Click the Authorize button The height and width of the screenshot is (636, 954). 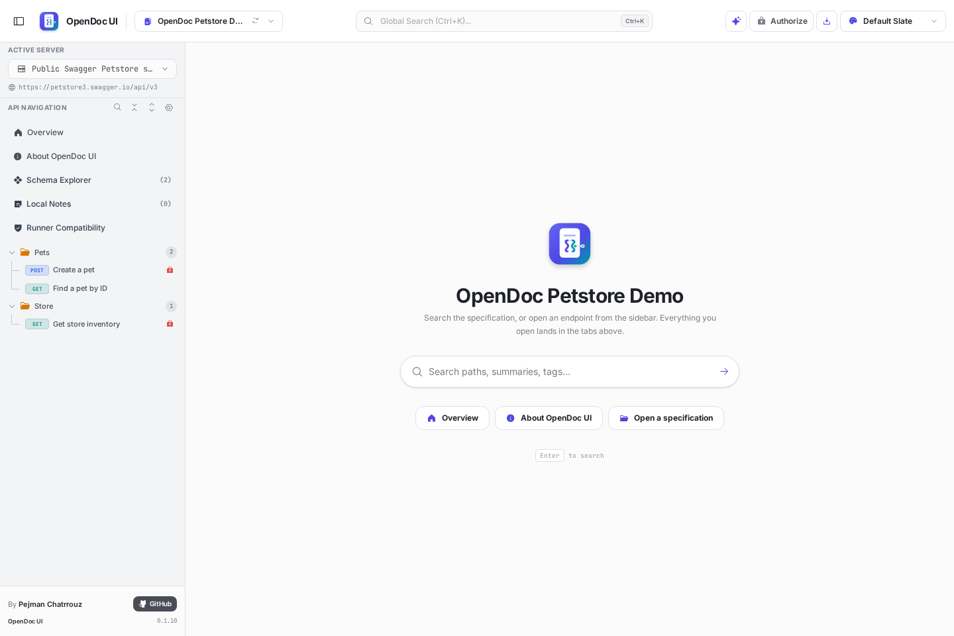(781, 21)
